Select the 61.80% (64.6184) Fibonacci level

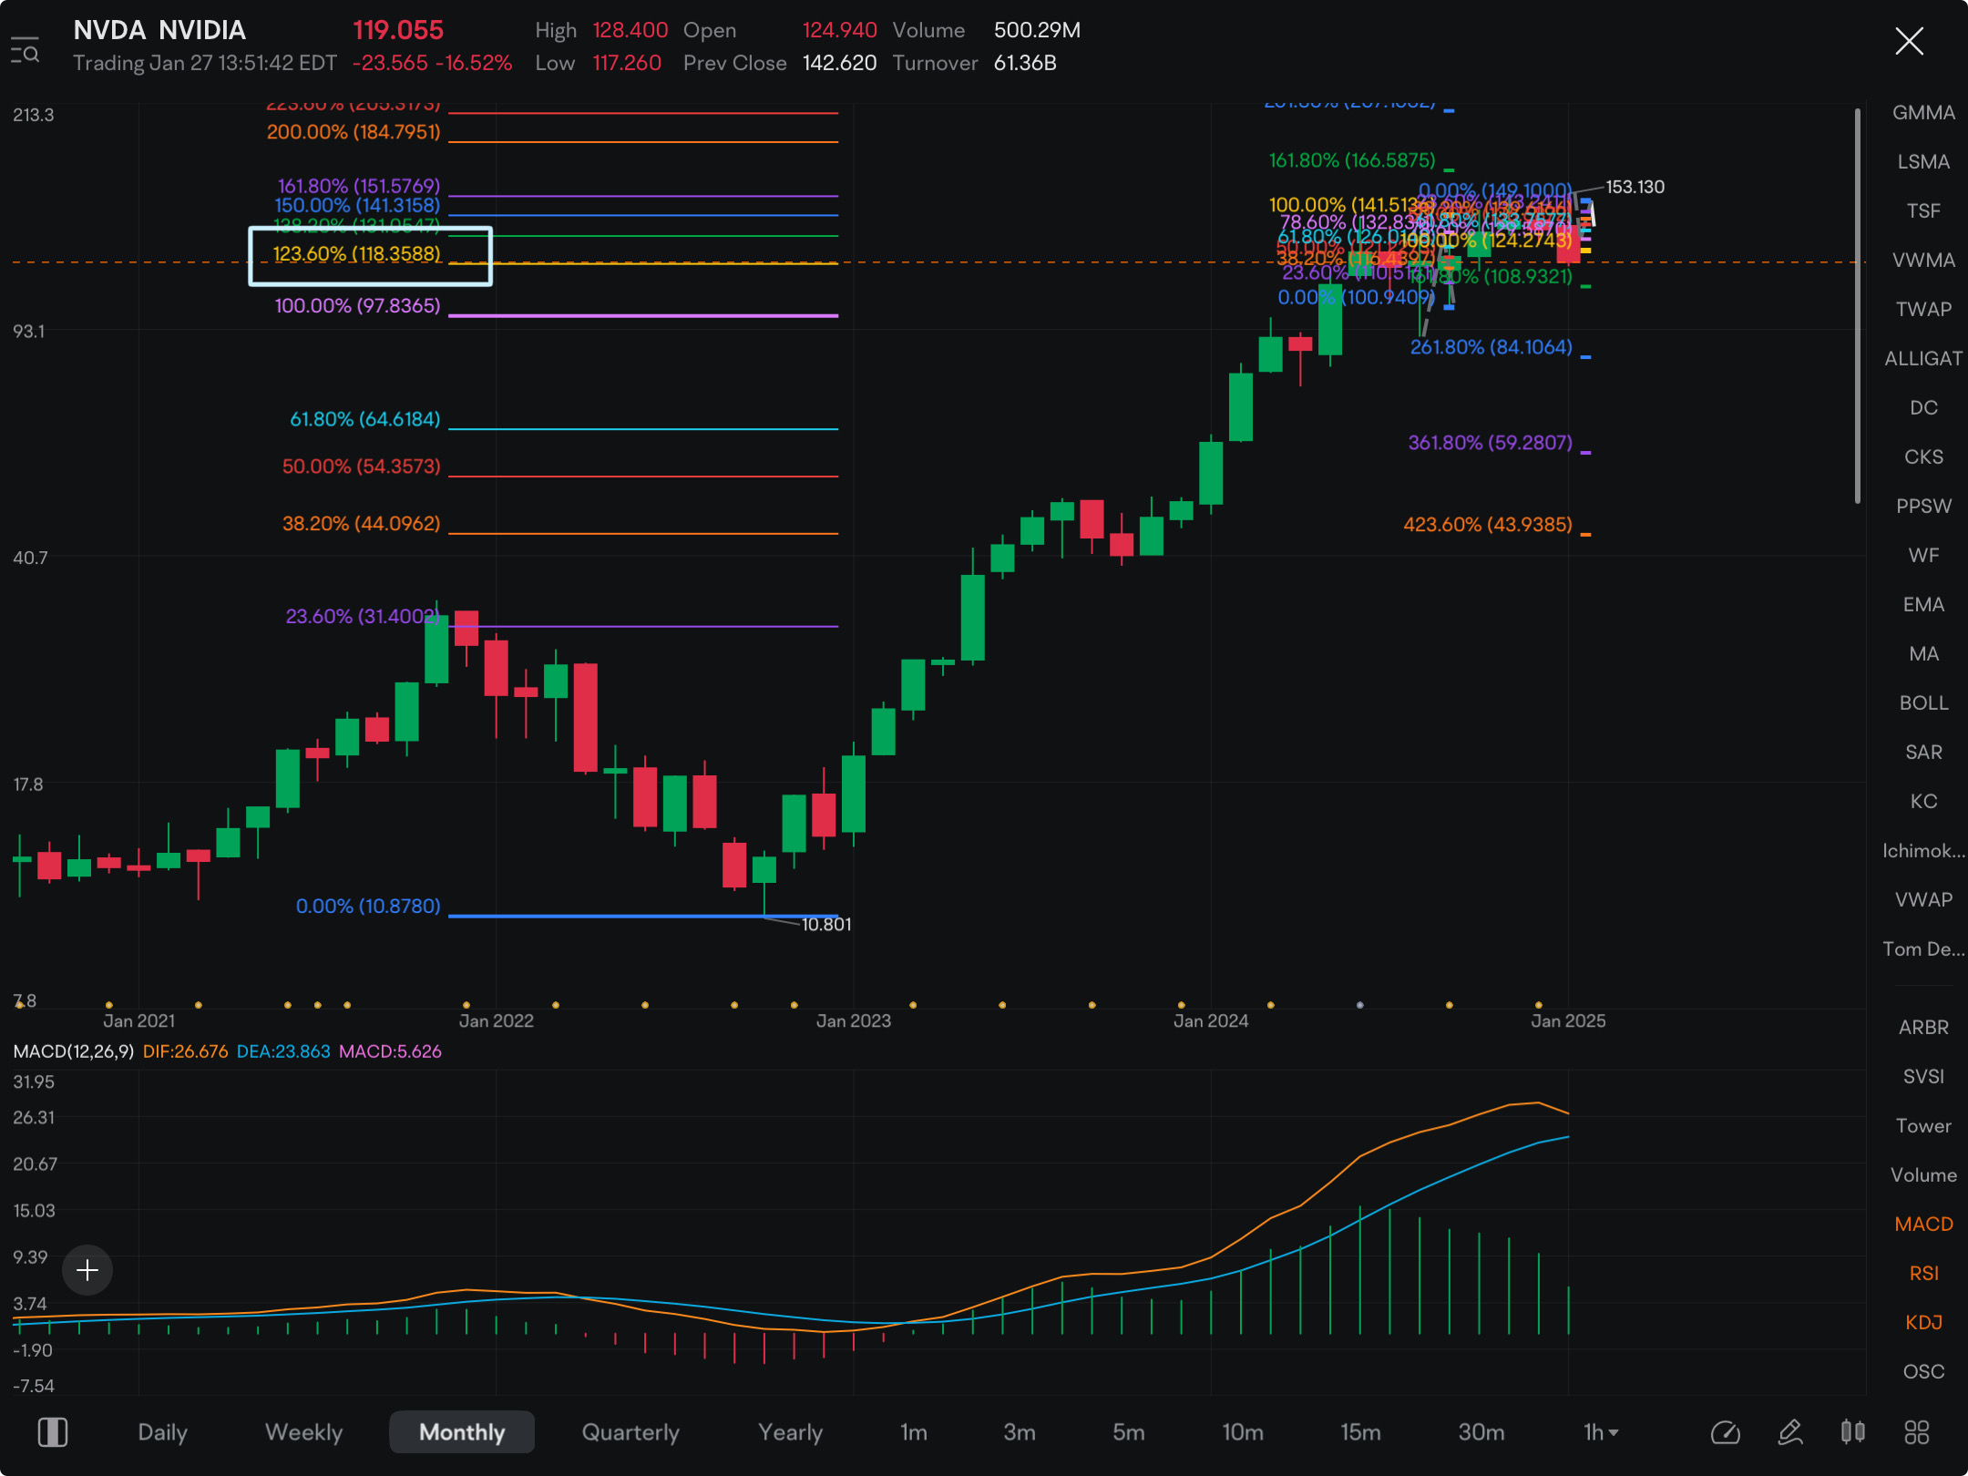[x=365, y=419]
